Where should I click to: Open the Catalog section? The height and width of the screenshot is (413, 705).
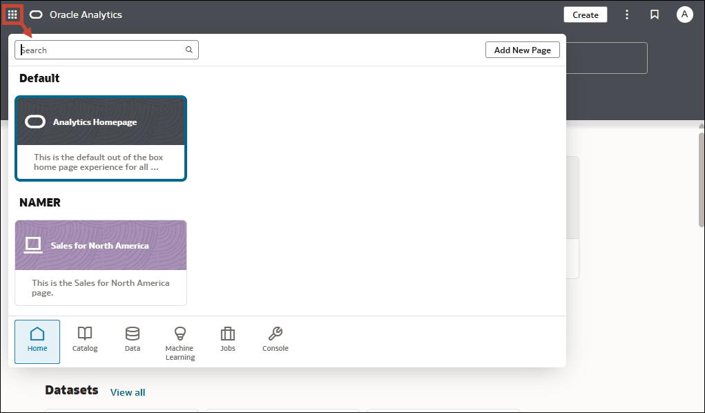click(84, 341)
